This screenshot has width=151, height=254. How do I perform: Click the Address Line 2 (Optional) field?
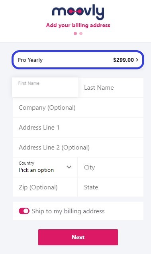tap(78, 147)
